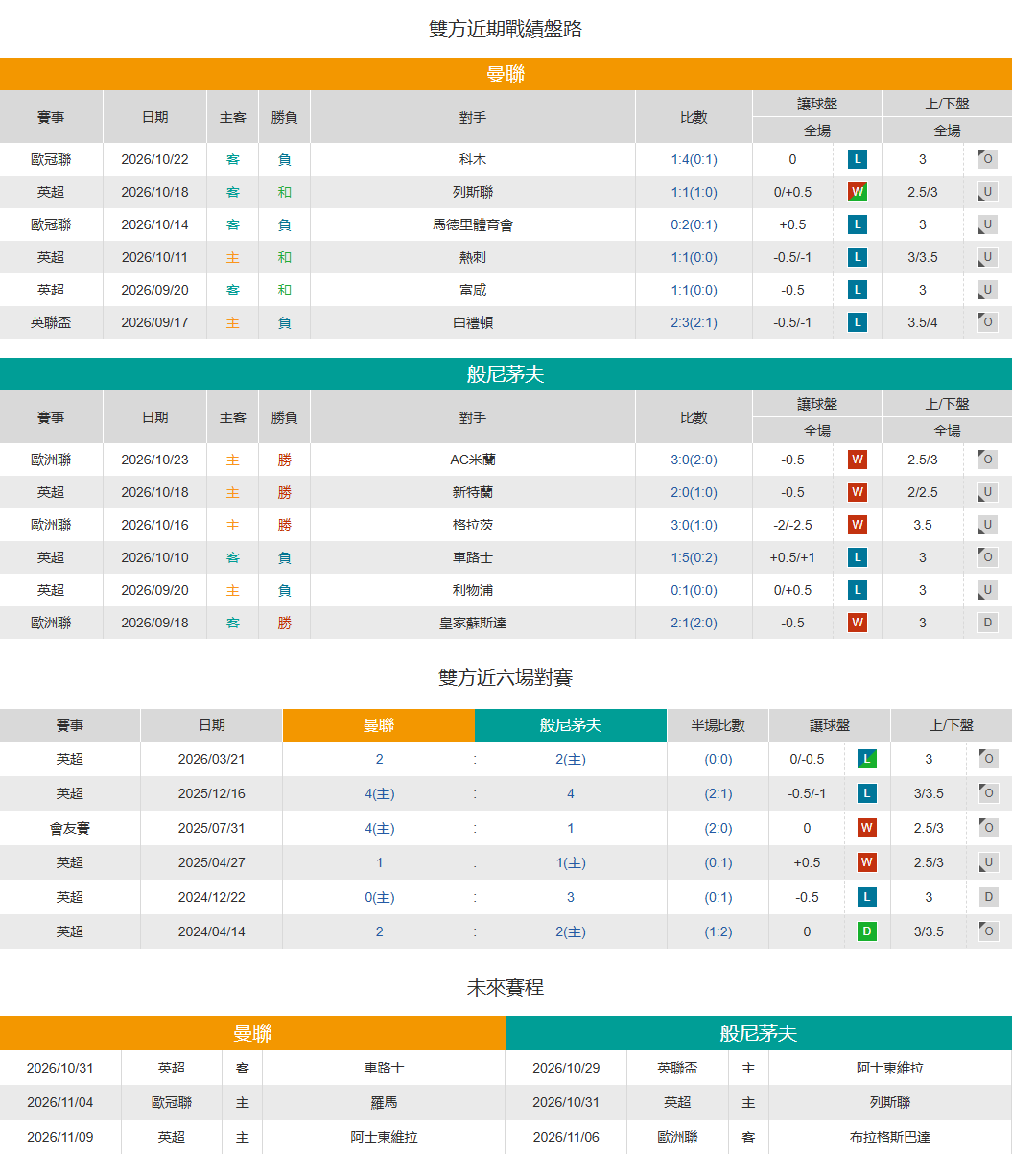Click the 未來賽程 heading
Image resolution: width=1012 pixels, height=1155 pixels.
click(x=506, y=987)
